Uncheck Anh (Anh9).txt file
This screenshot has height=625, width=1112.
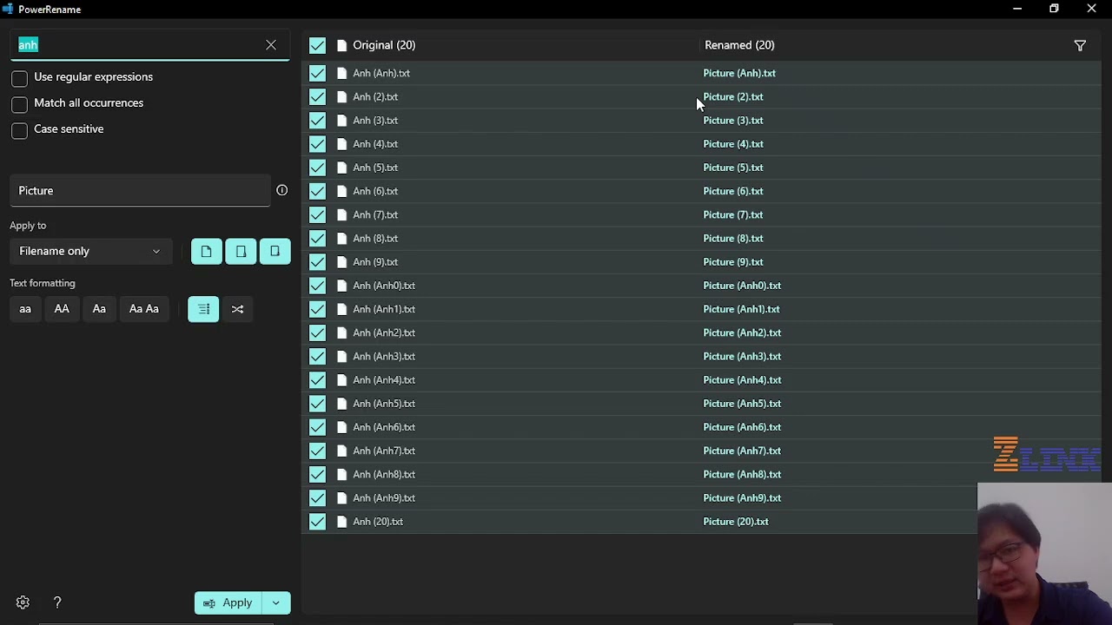(x=317, y=498)
